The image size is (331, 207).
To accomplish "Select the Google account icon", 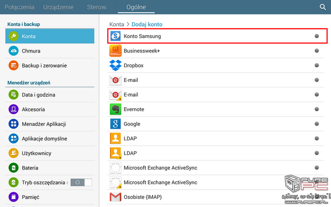I will tap(115, 124).
